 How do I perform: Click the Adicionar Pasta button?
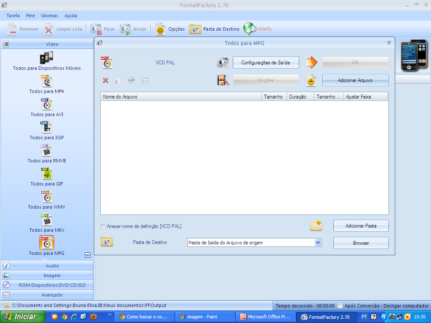click(361, 226)
